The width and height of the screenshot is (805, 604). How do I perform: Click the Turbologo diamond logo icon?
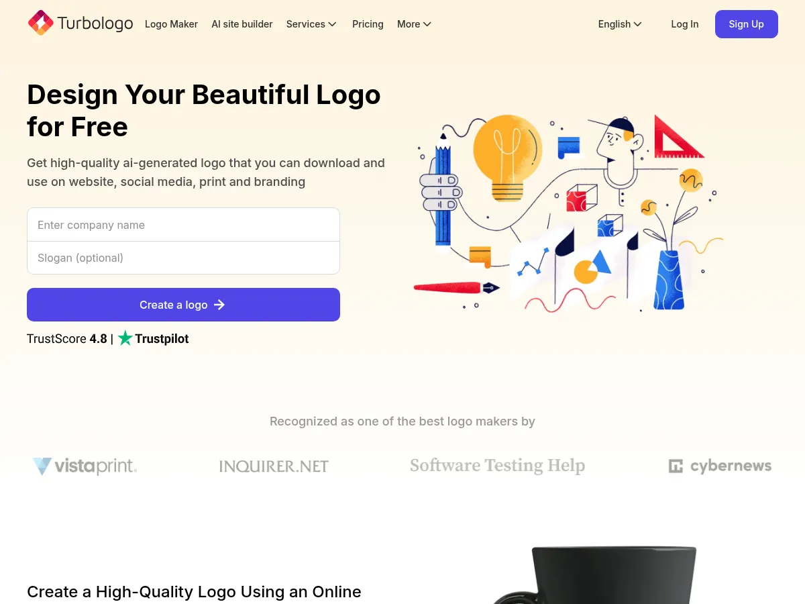click(40, 23)
